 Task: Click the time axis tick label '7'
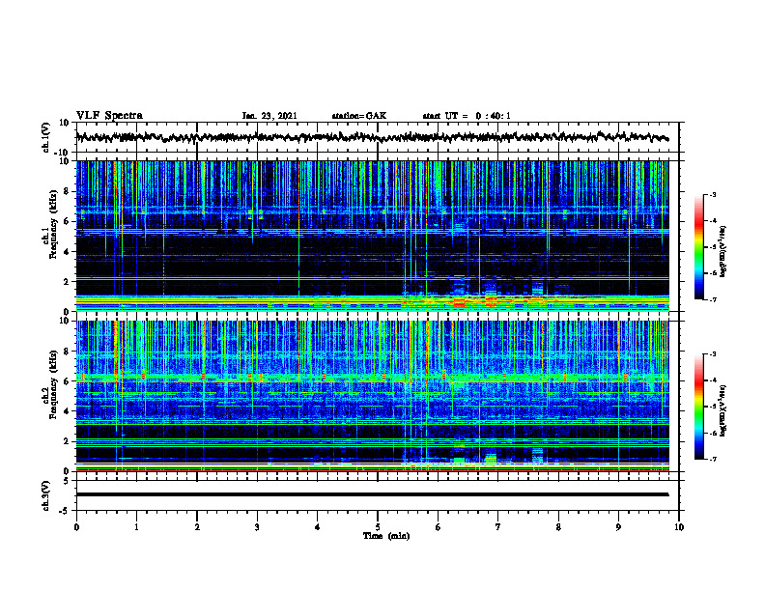(x=498, y=527)
